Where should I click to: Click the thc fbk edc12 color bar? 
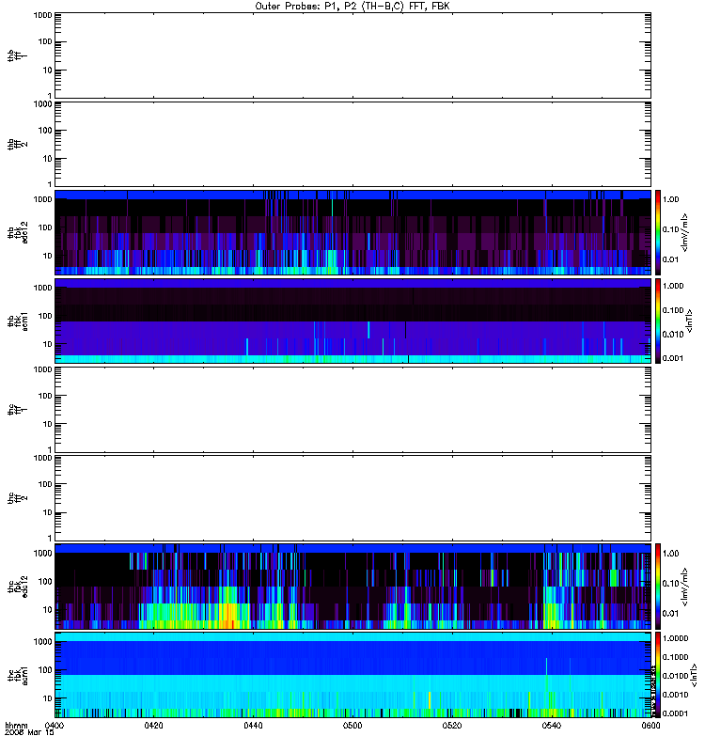(658, 586)
